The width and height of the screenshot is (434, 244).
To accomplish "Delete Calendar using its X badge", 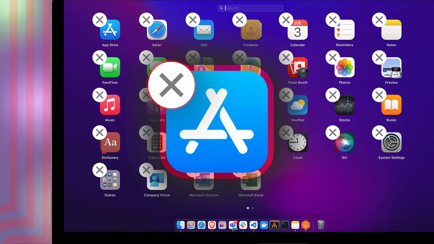I will tap(286, 20).
